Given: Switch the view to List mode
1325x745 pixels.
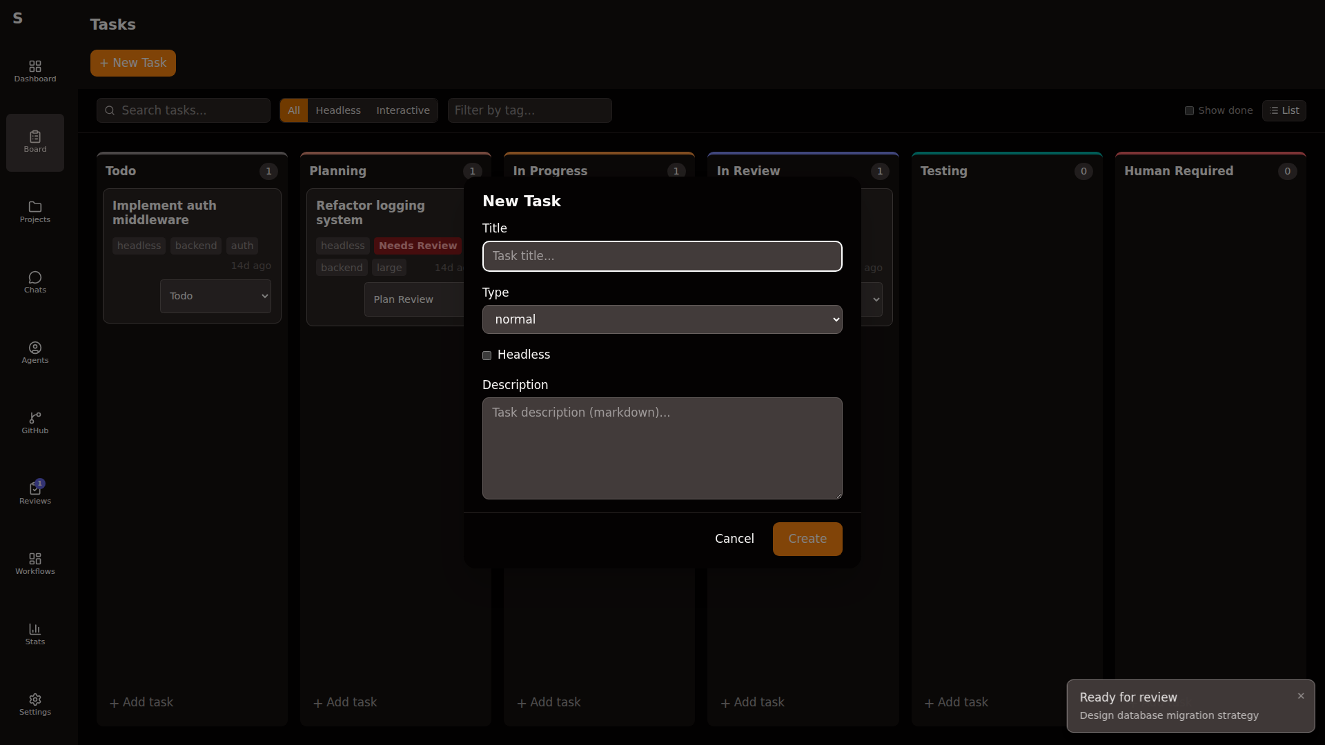Looking at the screenshot, I should (x=1285, y=110).
